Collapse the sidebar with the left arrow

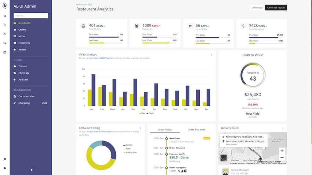pyautogui.click(x=32, y=170)
